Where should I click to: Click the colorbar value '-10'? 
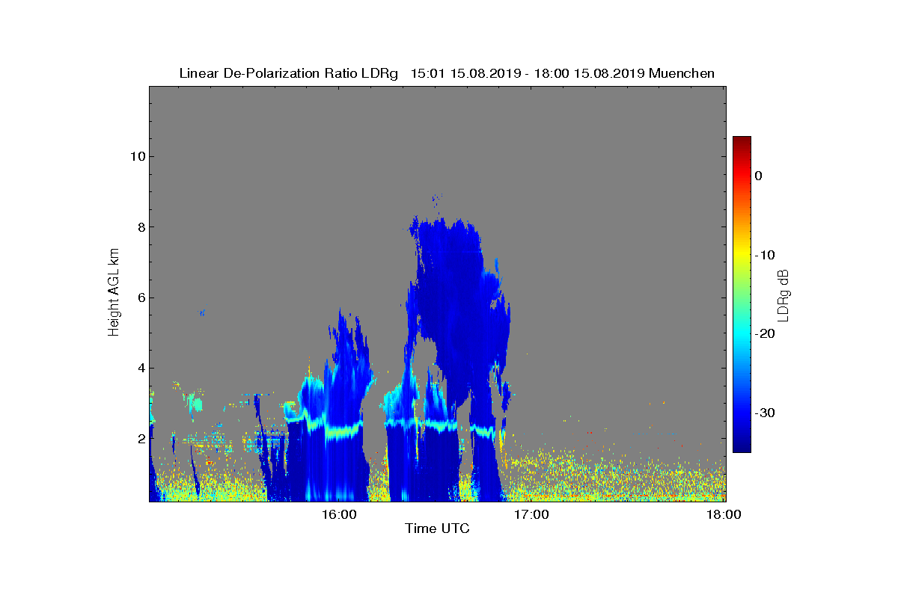pos(764,255)
